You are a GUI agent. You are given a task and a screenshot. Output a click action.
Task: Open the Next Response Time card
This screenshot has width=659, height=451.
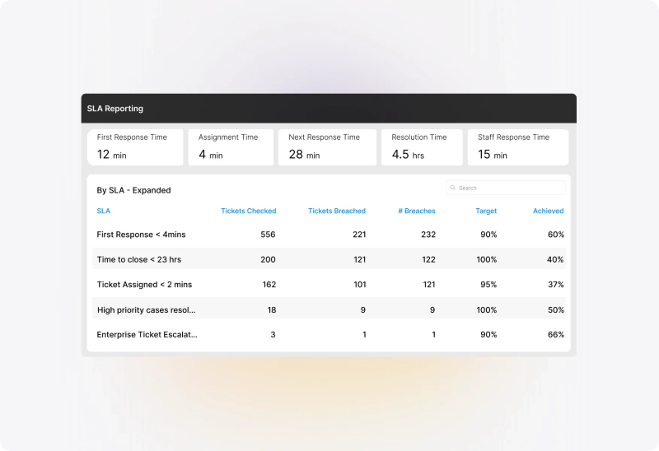click(x=327, y=147)
